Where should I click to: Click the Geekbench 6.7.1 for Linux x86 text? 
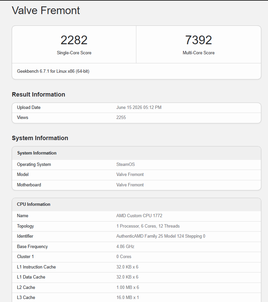53,71
